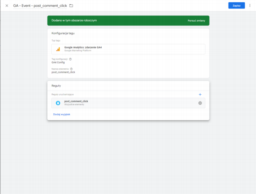Click the post_comment_click value under Nazwa zdarzenia

tap(63, 72)
